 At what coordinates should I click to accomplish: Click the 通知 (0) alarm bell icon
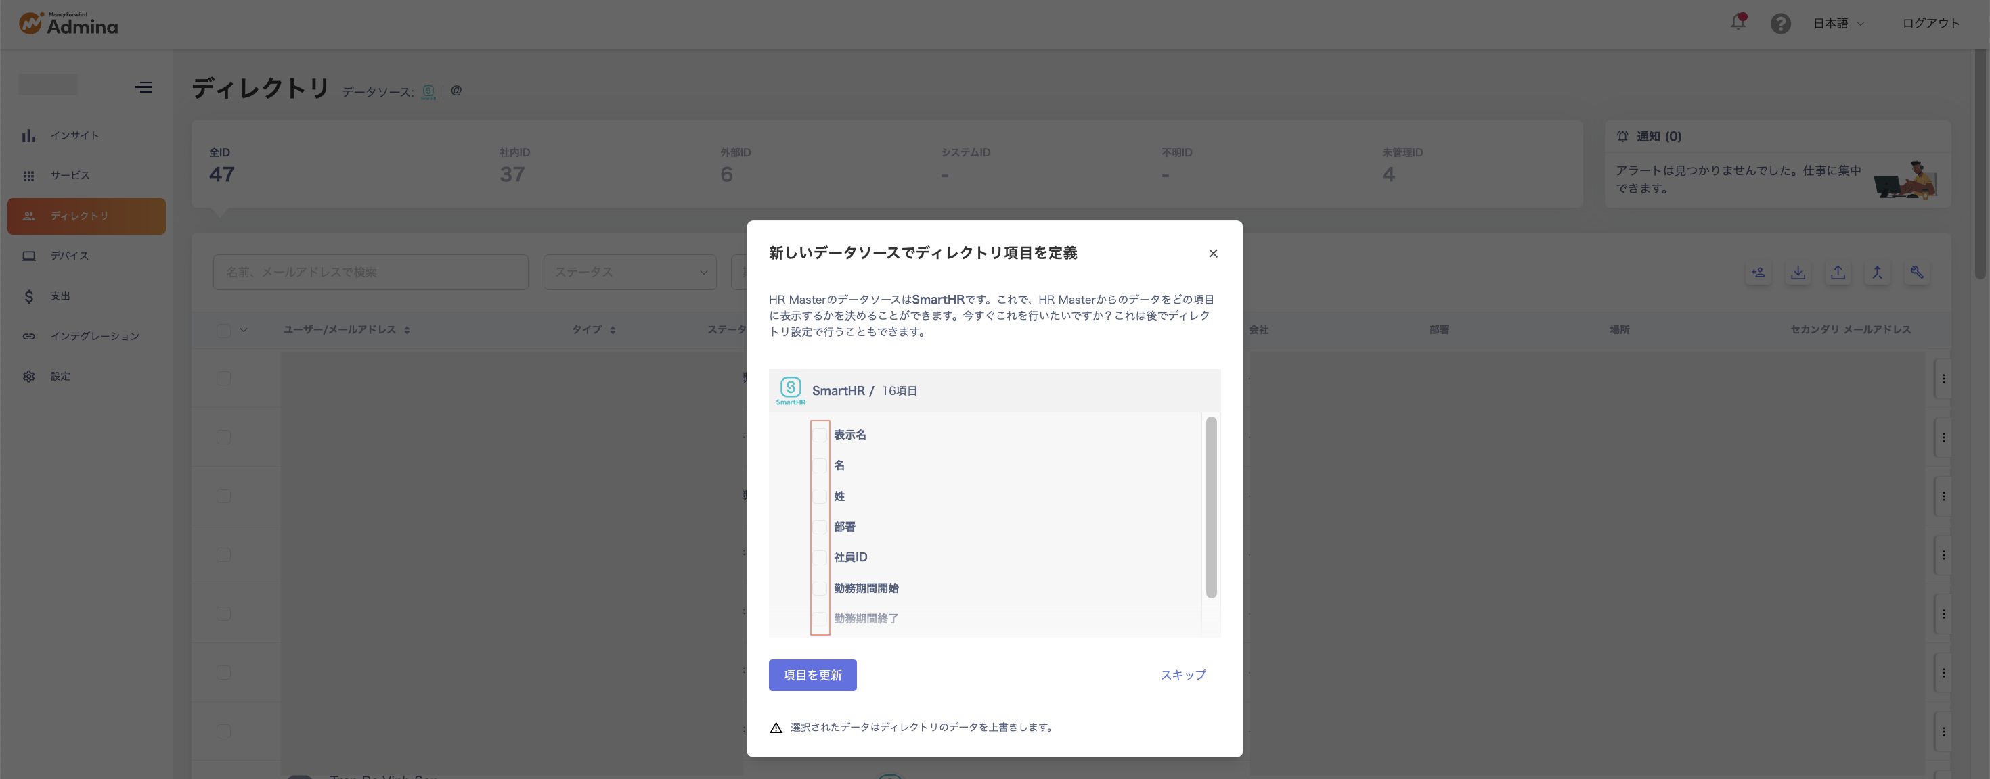pyautogui.click(x=1622, y=136)
